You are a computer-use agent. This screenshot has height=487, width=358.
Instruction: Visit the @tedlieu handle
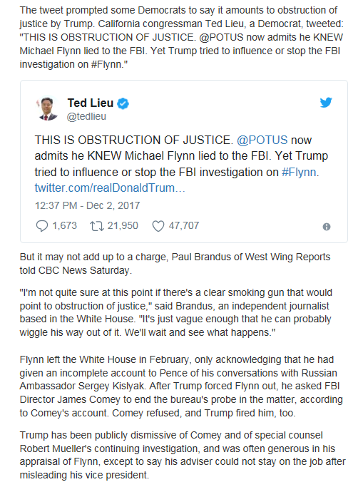click(86, 116)
